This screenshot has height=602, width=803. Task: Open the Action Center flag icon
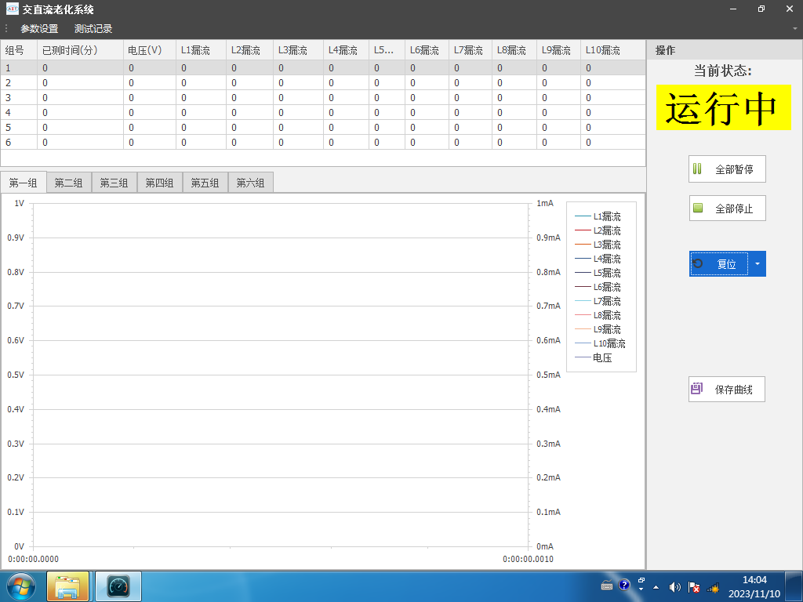point(694,586)
